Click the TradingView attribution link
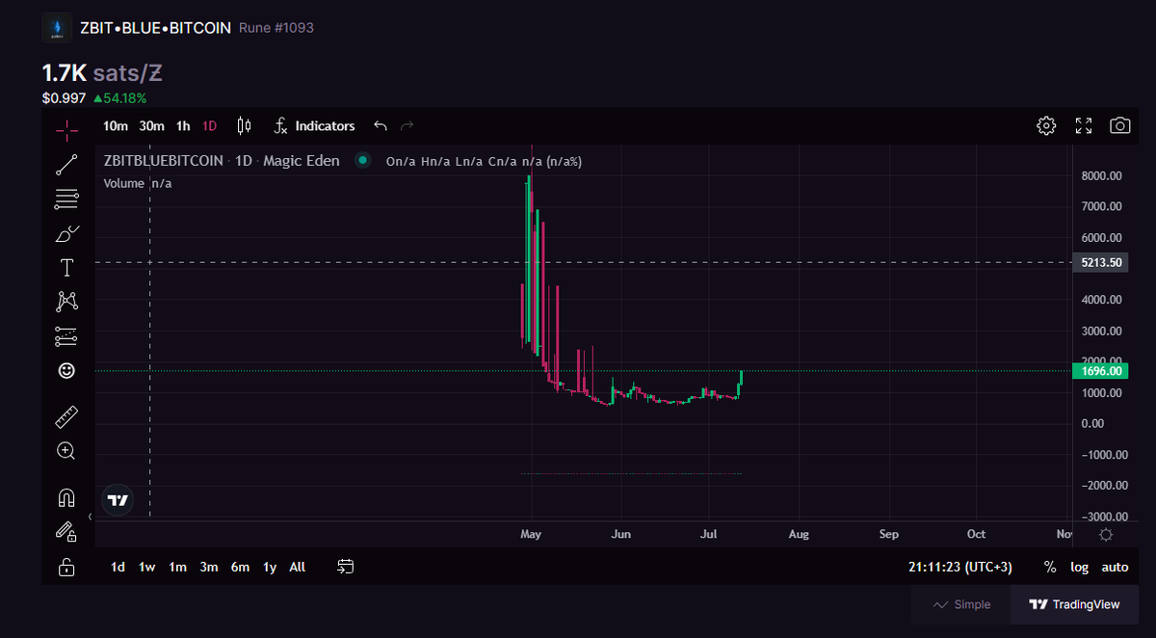Viewport: 1156px width, 638px height. tap(1075, 604)
